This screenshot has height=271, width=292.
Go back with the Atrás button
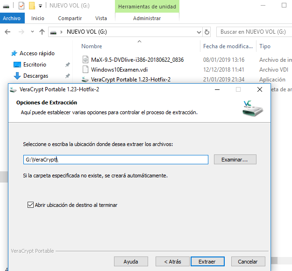pyautogui.click(x=172, y=262)
